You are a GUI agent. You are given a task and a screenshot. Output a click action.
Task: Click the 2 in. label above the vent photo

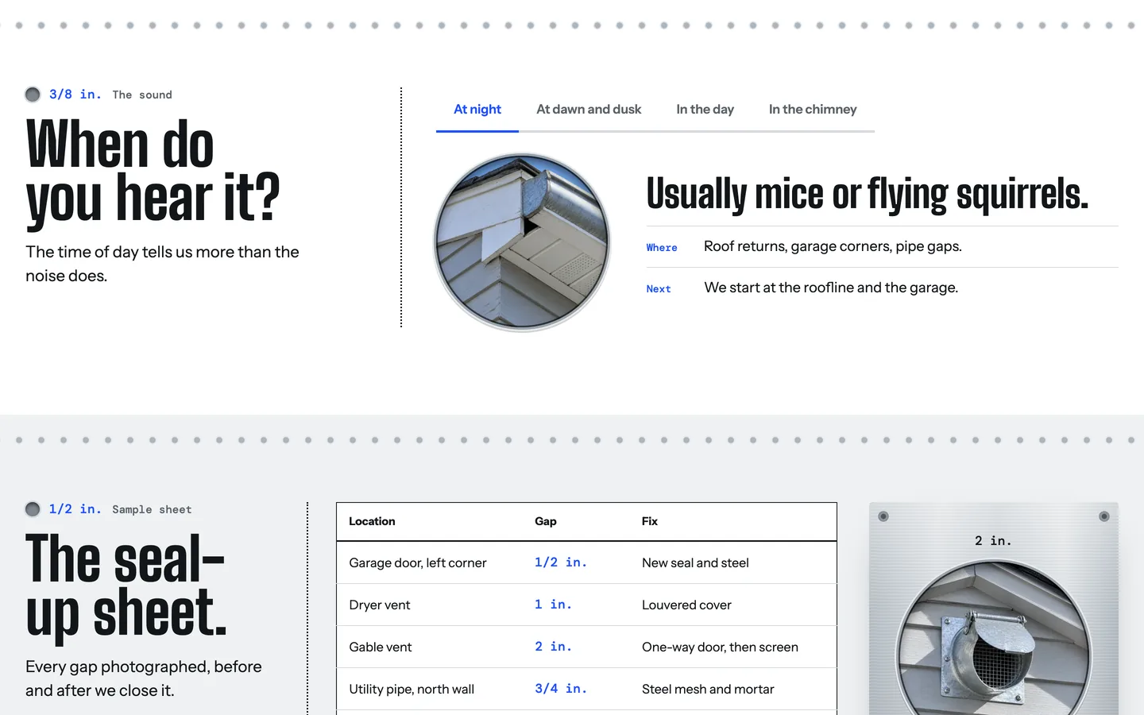(994, 541)
